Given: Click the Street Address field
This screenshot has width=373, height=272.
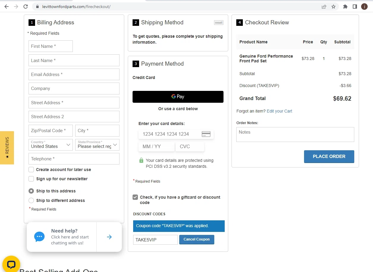Looking at the screenshot, I should click(x=74, y=103).
